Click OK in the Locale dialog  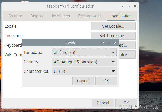[x=106, y=81]
